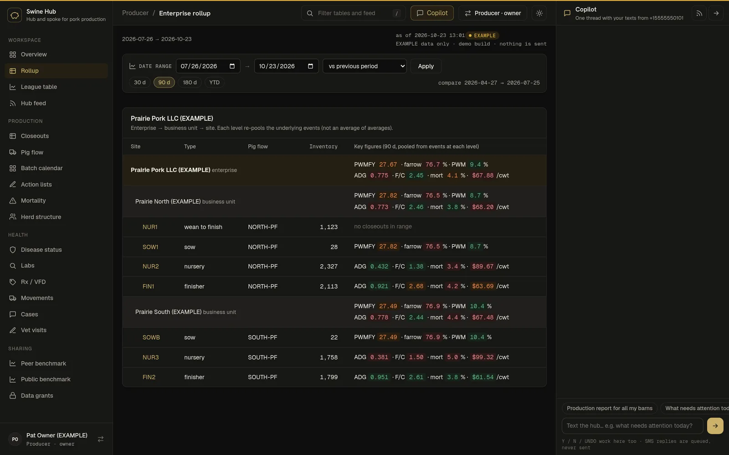This screenshot has height=455, width=729.
Task: Switch role via Producer · owner selector
Action: (493, 13)
